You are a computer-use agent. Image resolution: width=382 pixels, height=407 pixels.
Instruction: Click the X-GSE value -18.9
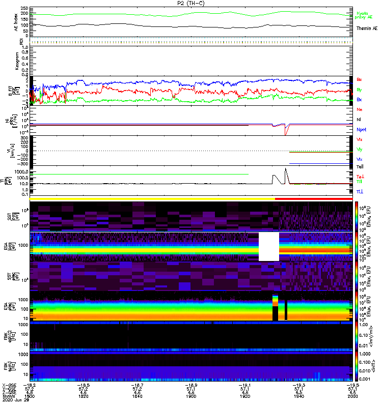pos(191,385)
